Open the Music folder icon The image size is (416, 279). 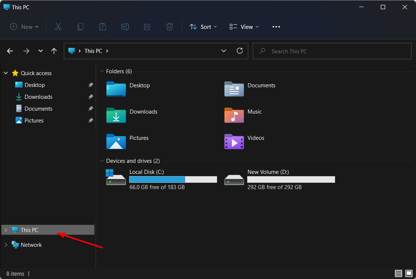(x=234, y=115)
